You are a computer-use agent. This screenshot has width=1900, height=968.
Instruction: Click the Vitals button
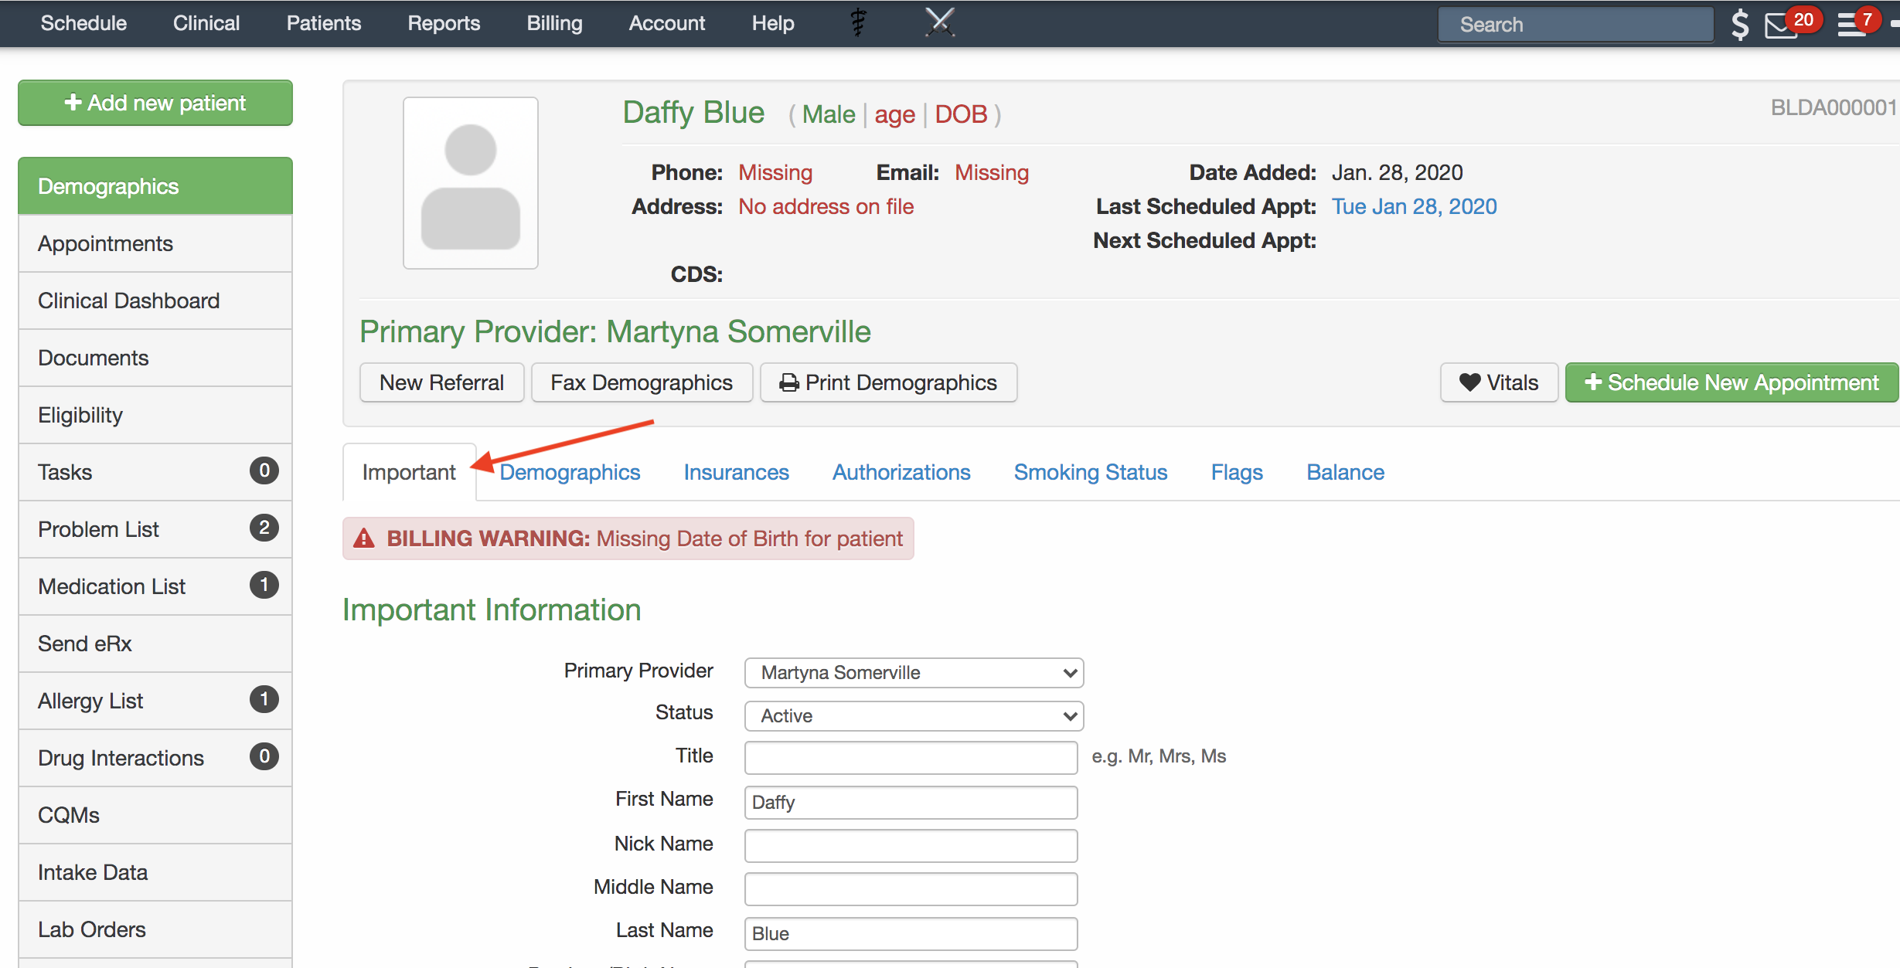click(x=1499, y=382)
